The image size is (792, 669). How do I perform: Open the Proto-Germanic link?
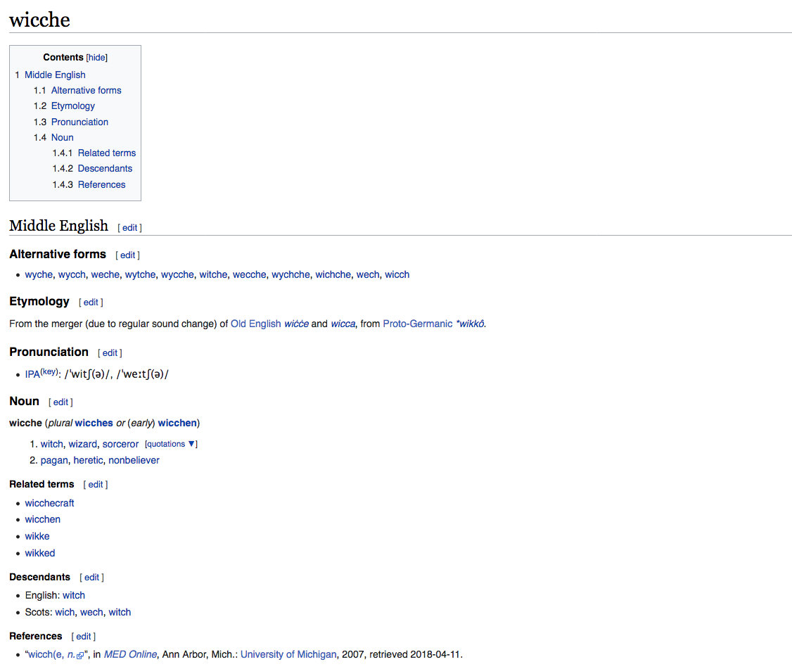(417, 324)
